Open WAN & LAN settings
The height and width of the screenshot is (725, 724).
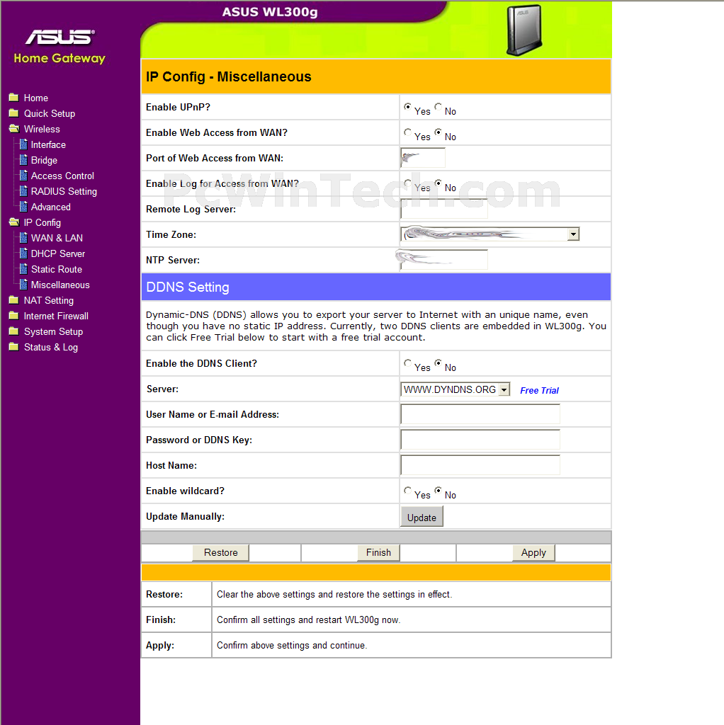pyautogui.click(x=57, y=238)
